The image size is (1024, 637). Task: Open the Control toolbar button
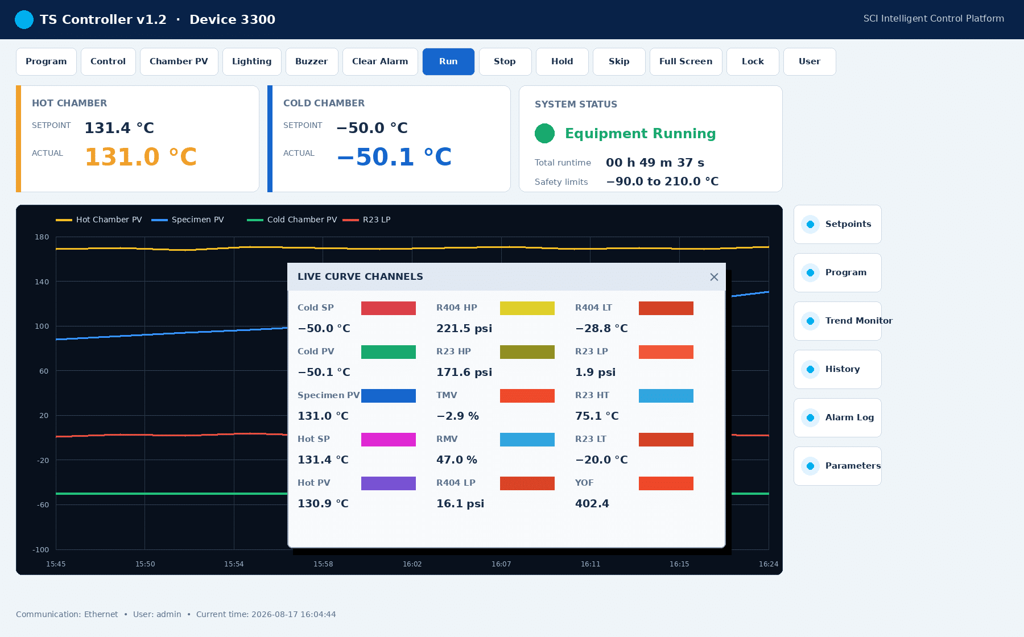pyautogui.click(x=108, y=61)
